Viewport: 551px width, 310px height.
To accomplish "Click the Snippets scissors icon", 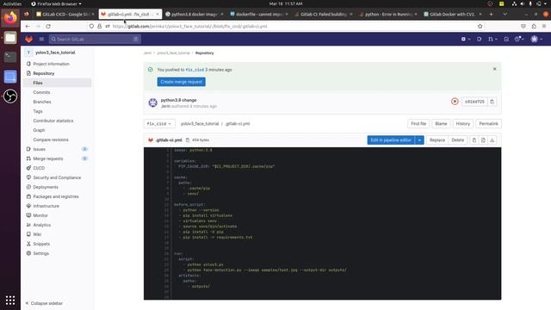I will tap(28, 244).
